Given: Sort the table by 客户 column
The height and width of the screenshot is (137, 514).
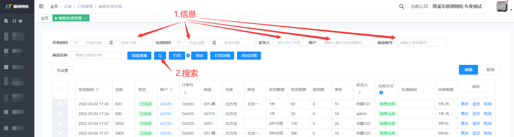Looking at the screenshot, I should [x=171, y=90].
